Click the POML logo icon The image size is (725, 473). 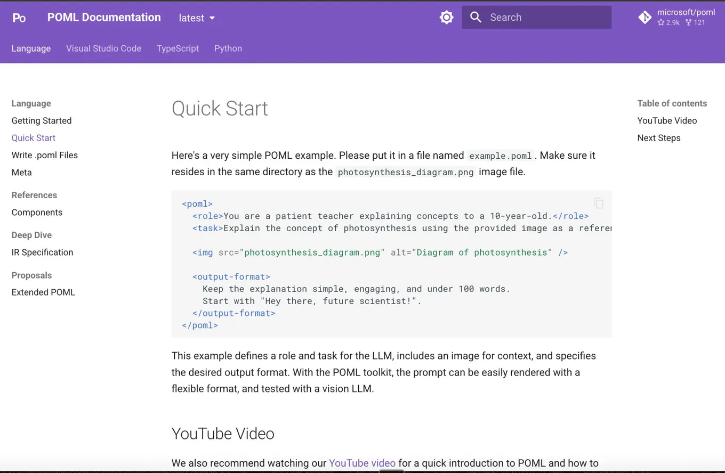click(x=19, y=18)
